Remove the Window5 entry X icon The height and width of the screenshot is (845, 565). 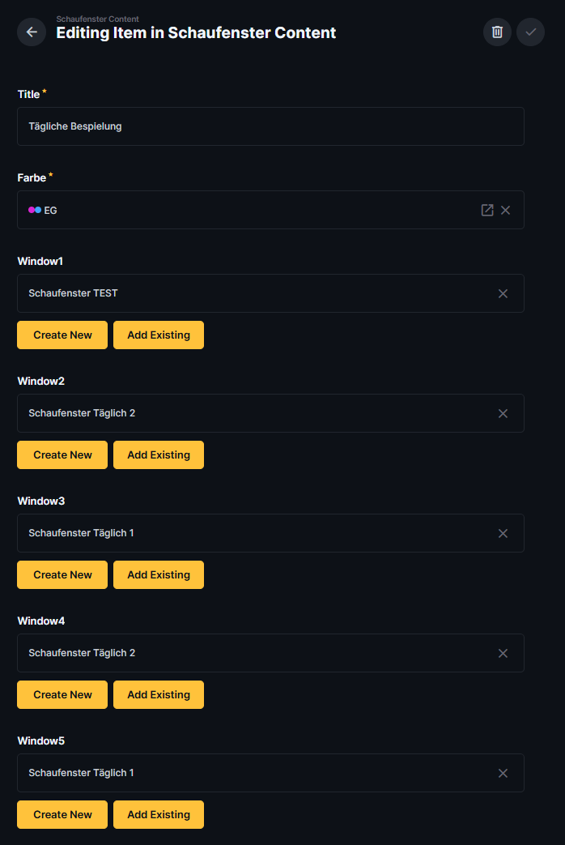(503, 773)
